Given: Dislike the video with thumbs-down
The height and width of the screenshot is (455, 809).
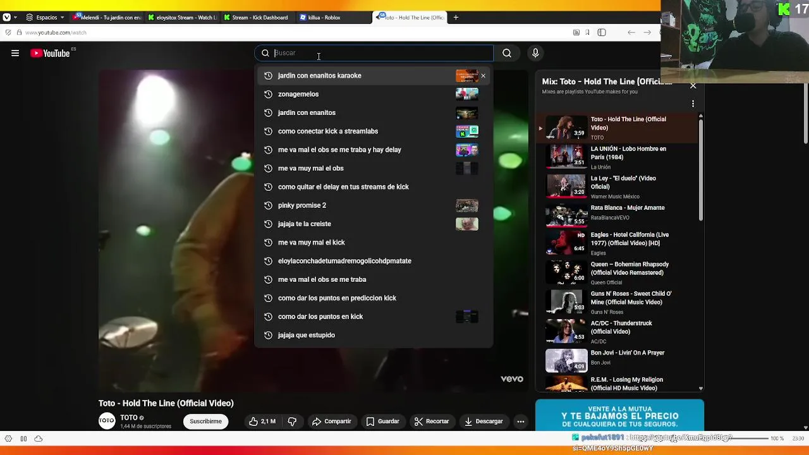Looking at the screenshot, I should click(x=292, y=422).
